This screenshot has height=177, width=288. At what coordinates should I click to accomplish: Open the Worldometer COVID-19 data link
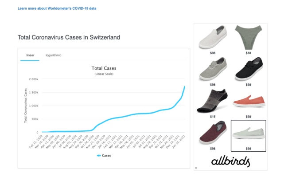click(x=57, y=8)
